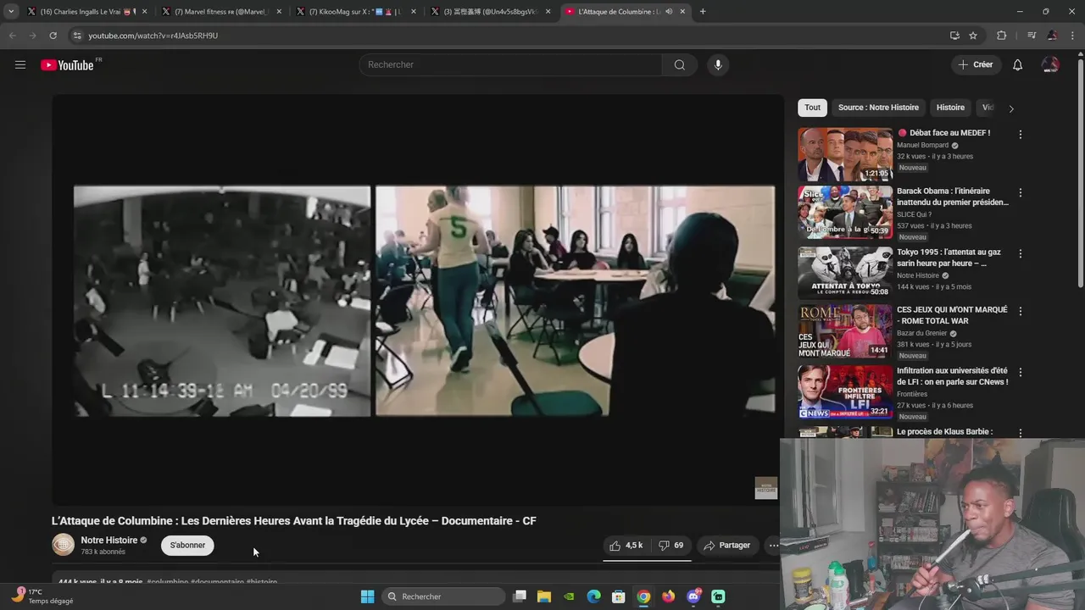
Task: Open Débat face au MEDEF thumbnail
Action: click(845, 154)
